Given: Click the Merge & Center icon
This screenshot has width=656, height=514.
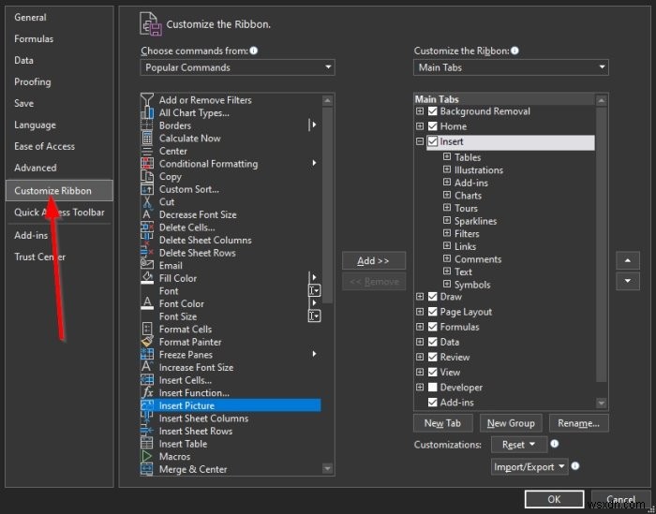Looking at the screenshot, I should pyautogui.click(x=147, y=469).
